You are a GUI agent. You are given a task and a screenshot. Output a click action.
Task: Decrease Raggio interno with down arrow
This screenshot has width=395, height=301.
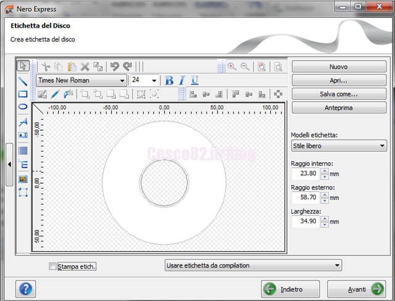(x=325, y=176)
